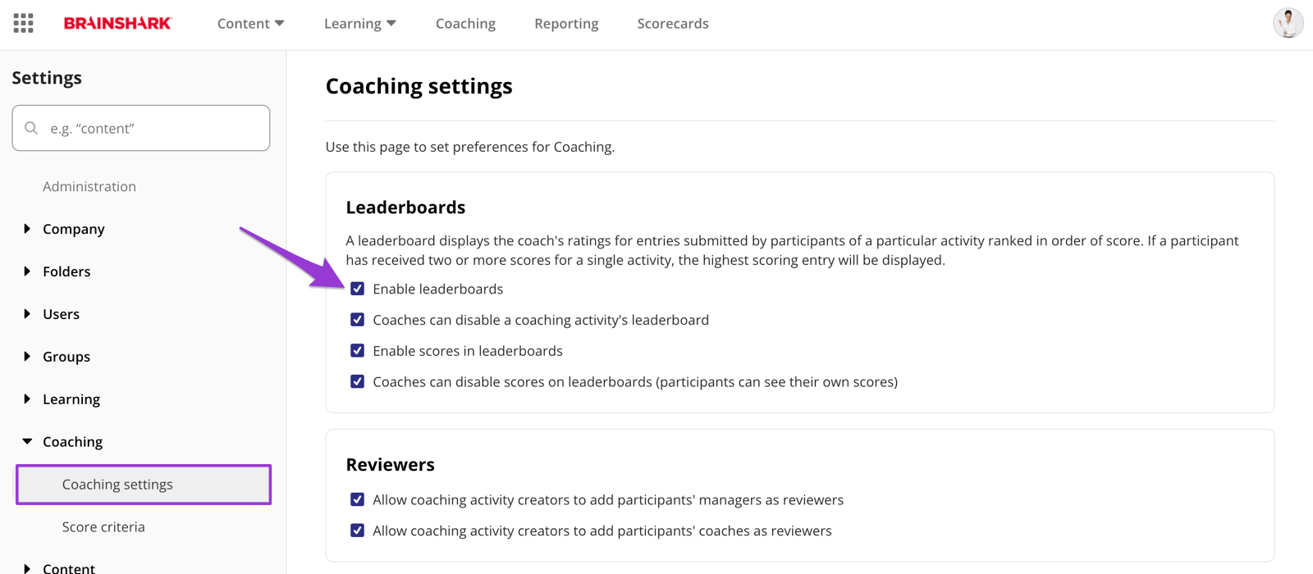The width and height of the screenshot is (1313, 574).
Task: Toggle Coaches can disable a coaching activity's leaderboard
Action: pos(357,320)
